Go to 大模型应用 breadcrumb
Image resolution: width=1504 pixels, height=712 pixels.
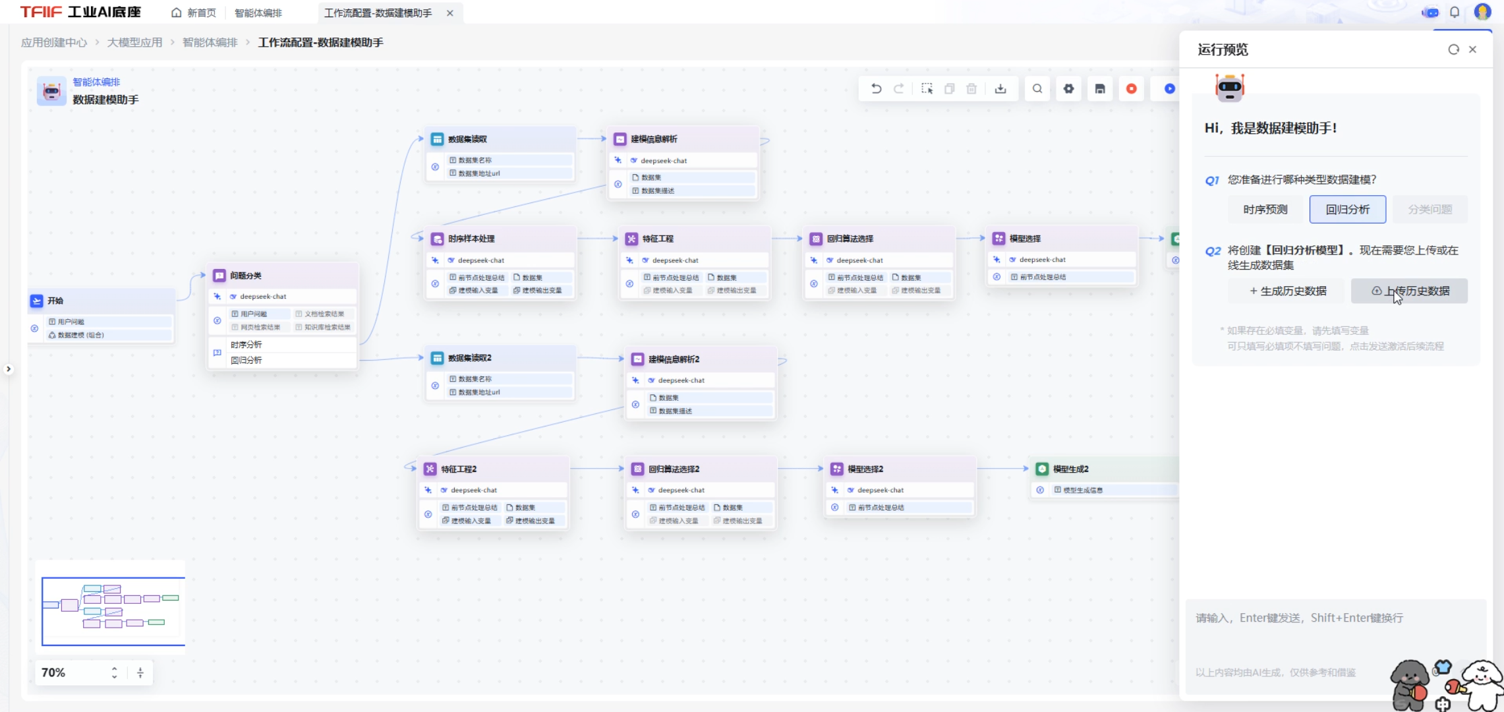pos(134,42)
